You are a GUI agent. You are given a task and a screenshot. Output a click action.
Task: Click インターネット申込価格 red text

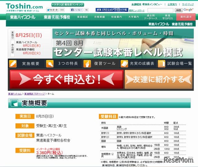(48, 149)
